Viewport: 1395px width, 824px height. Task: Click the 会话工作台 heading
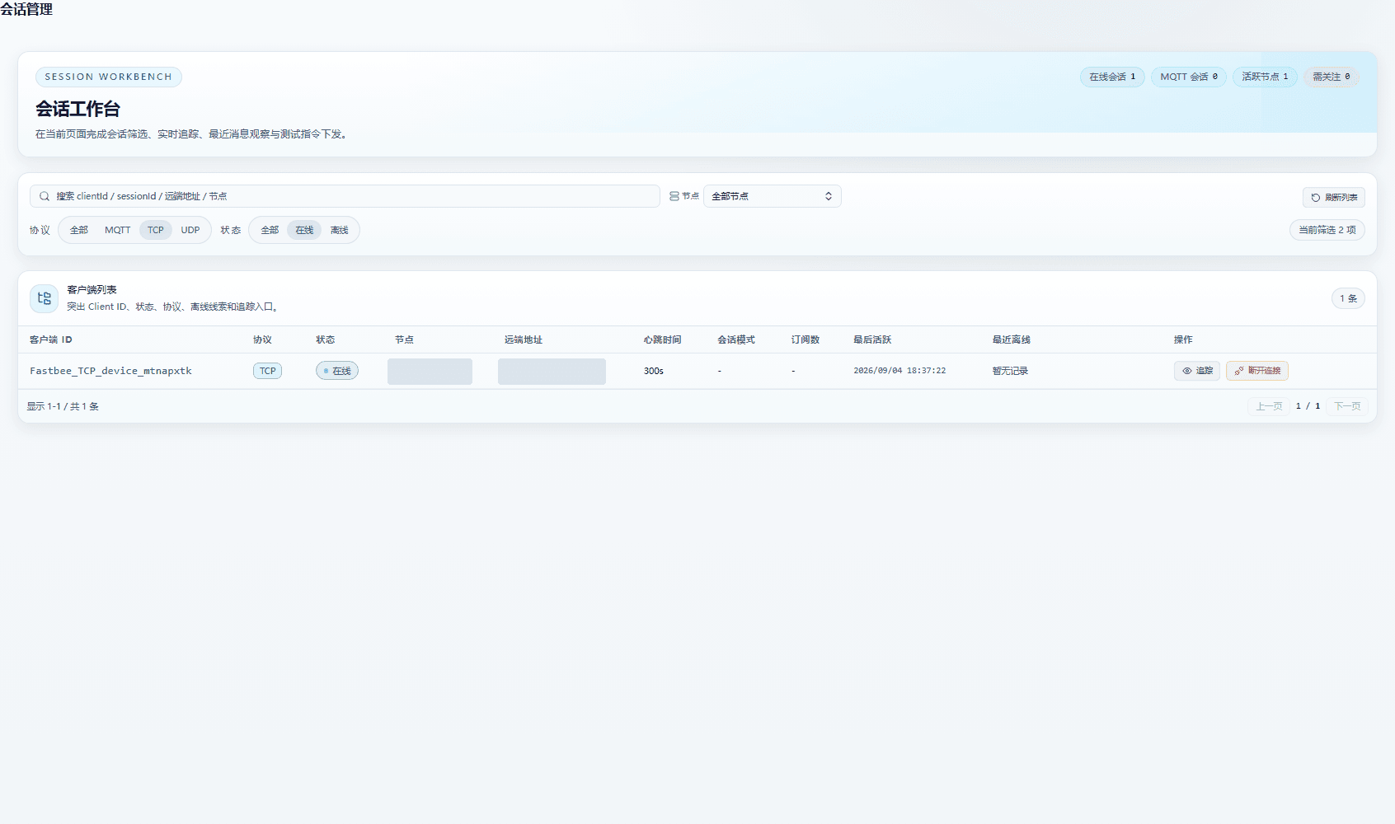click(x=77, y=109)
